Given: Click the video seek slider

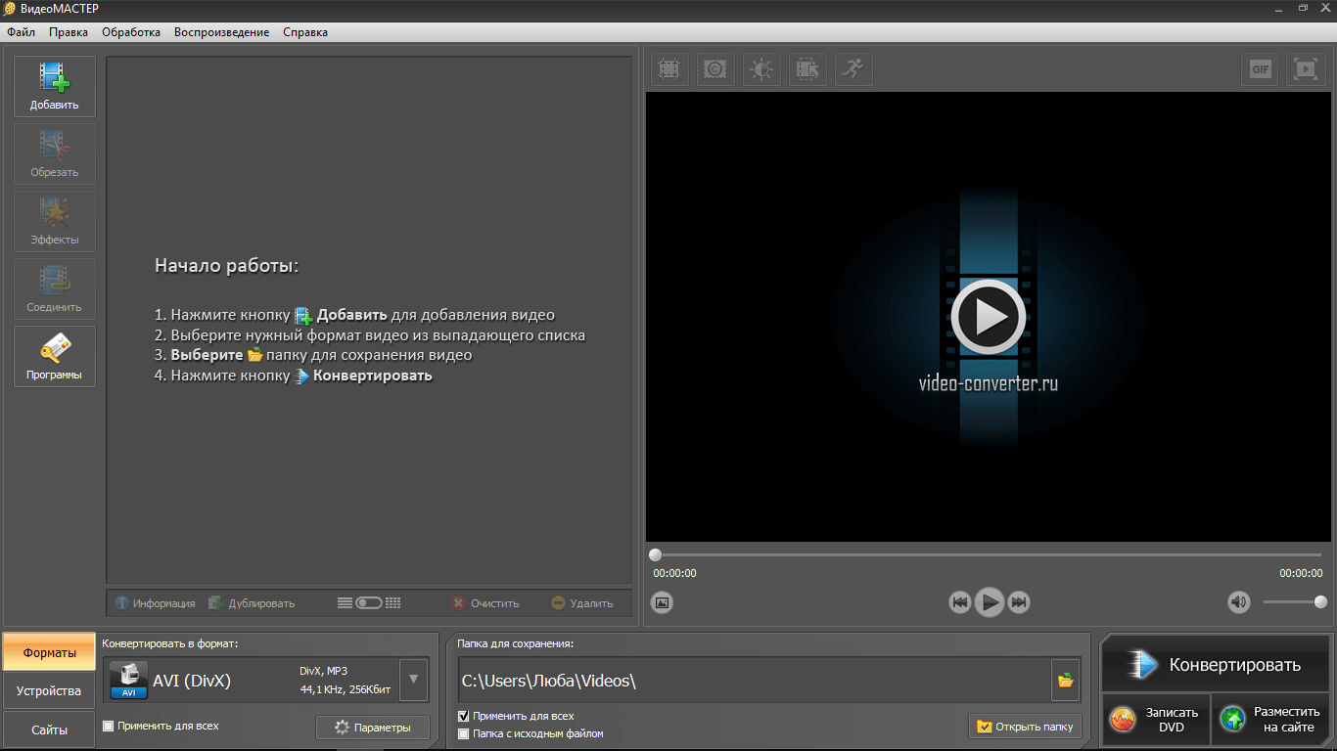Looking at the screenshot, I should (989, 554).
